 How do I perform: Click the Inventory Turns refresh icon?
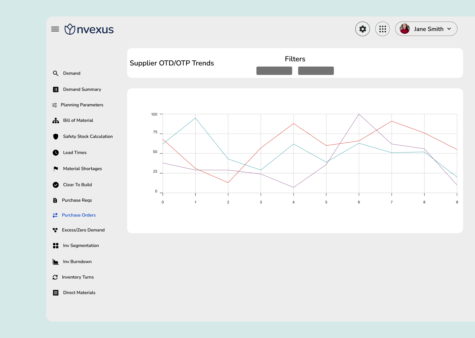point(55,277)
